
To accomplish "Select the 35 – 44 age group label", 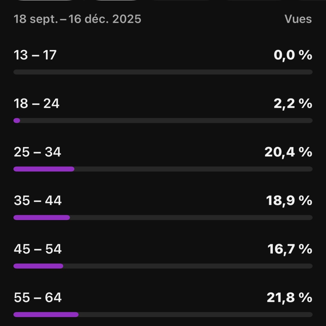I will [x=38, y=200].
